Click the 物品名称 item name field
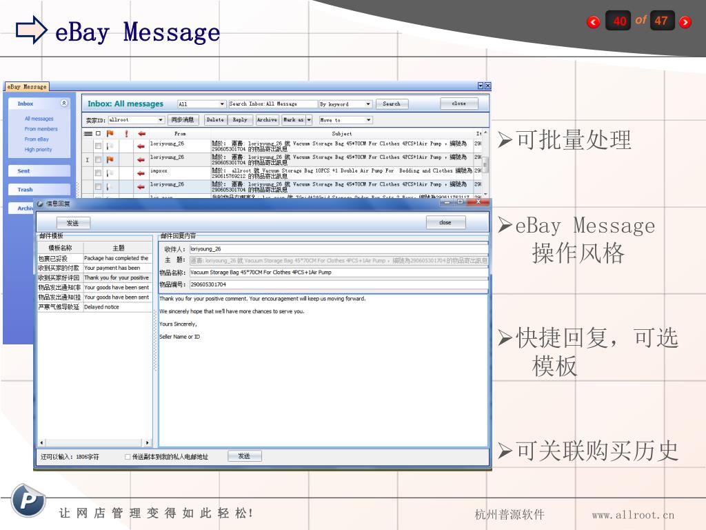This screenshot has height=530, width=706. pyautogui.click(x=339, y=272)
